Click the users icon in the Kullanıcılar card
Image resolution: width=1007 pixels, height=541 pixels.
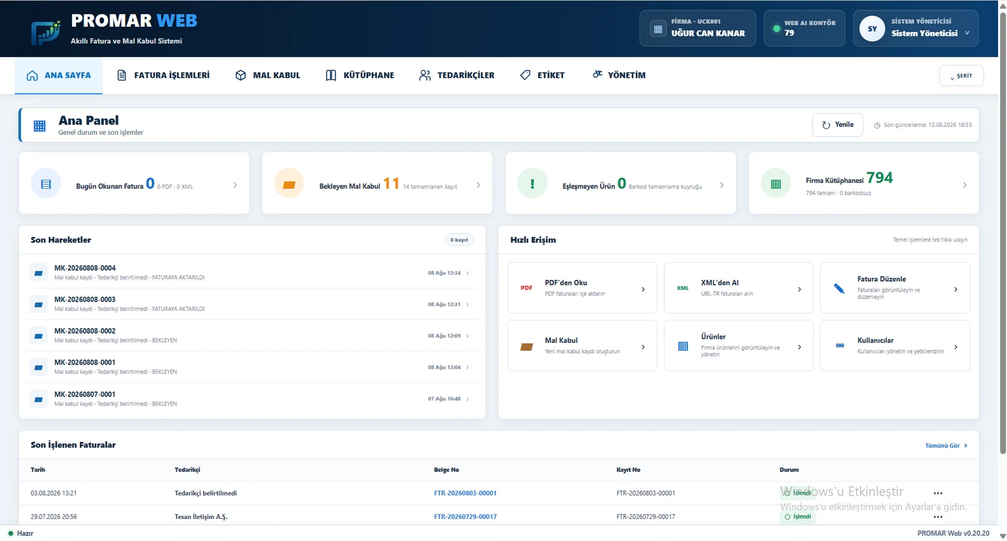coord(840,346)
